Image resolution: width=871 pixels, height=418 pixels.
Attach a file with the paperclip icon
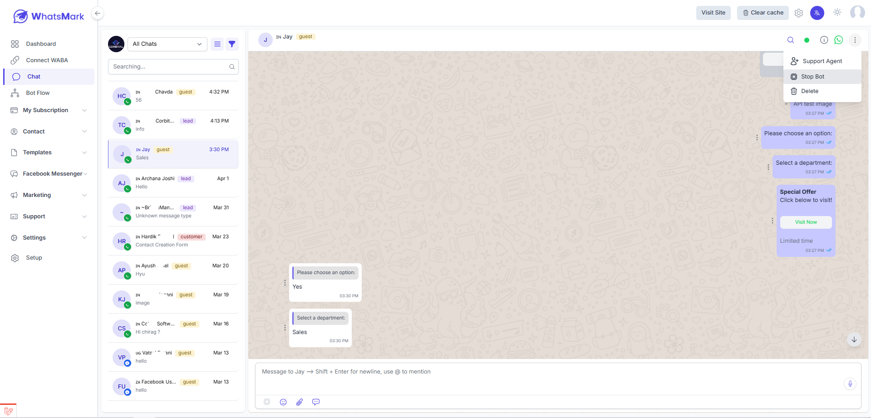pos(300,402)
